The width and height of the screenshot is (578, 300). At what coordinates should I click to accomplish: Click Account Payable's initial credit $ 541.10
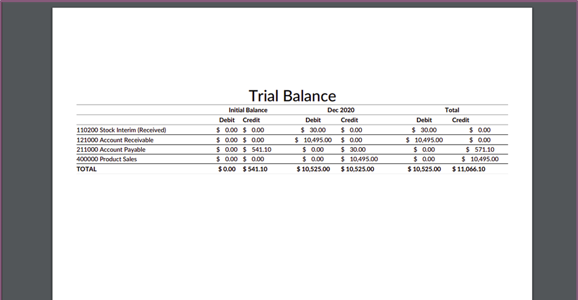(257, 149)
